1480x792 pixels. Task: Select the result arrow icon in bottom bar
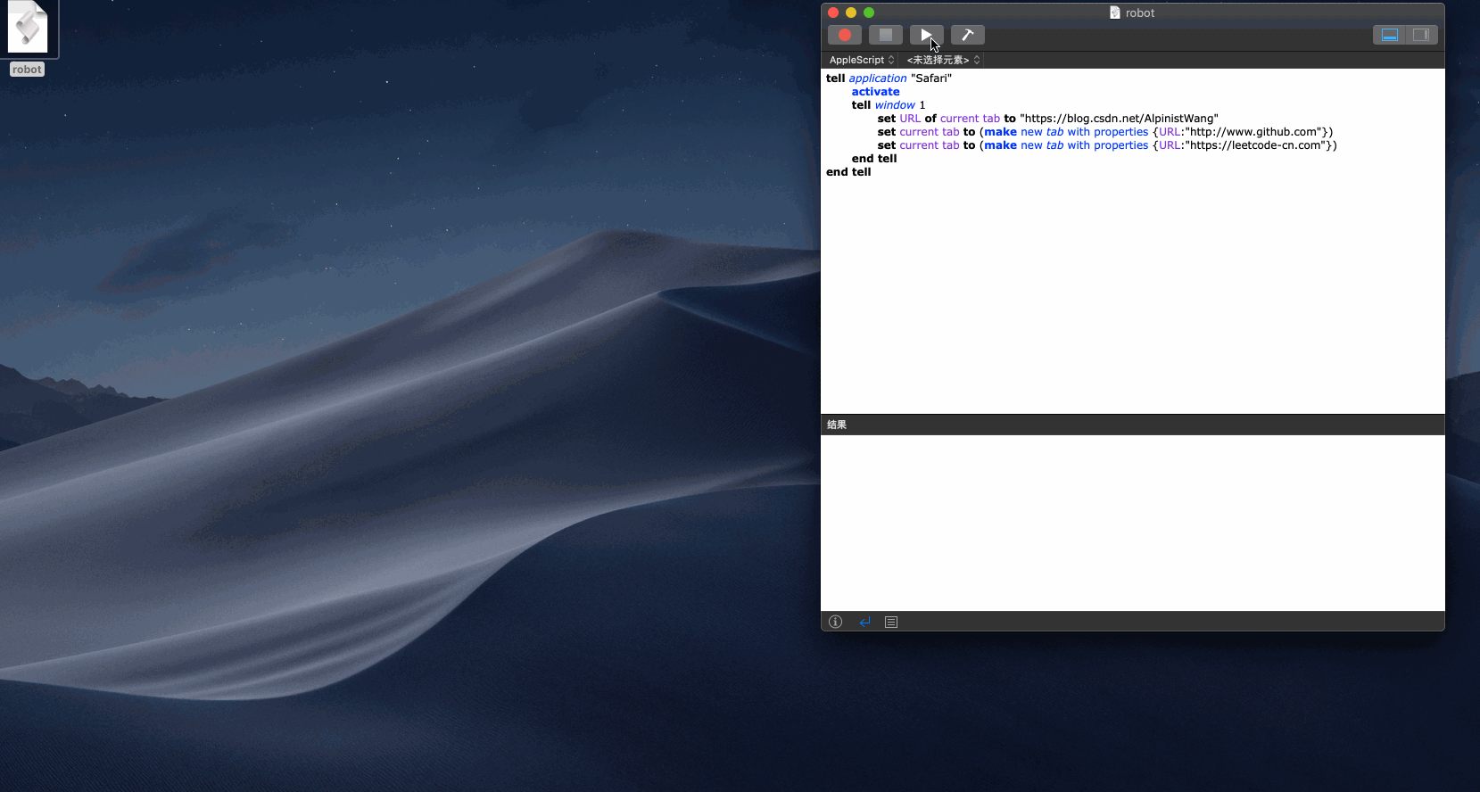pyautogui.click(x=864, y=622)
